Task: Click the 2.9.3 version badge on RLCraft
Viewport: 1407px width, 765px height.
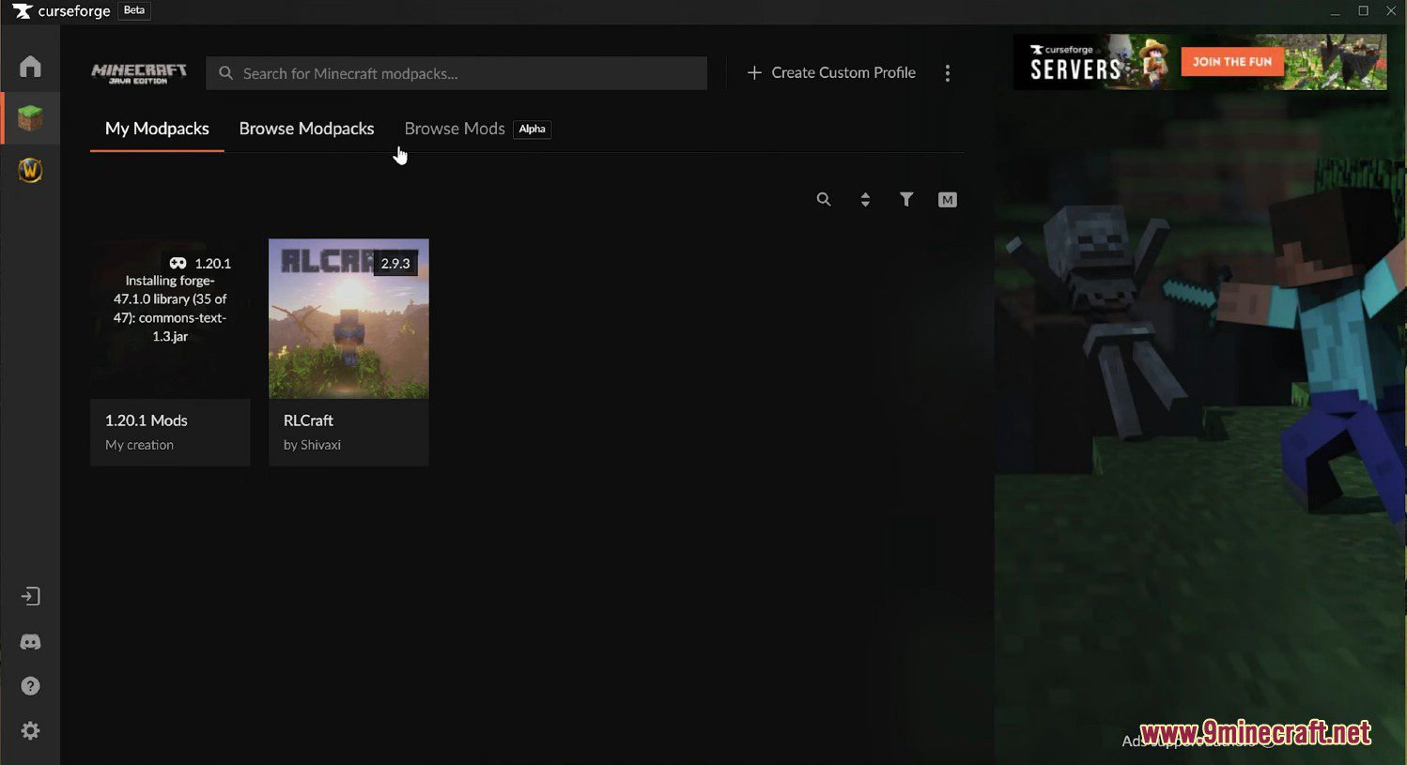Action: point(395,263)
